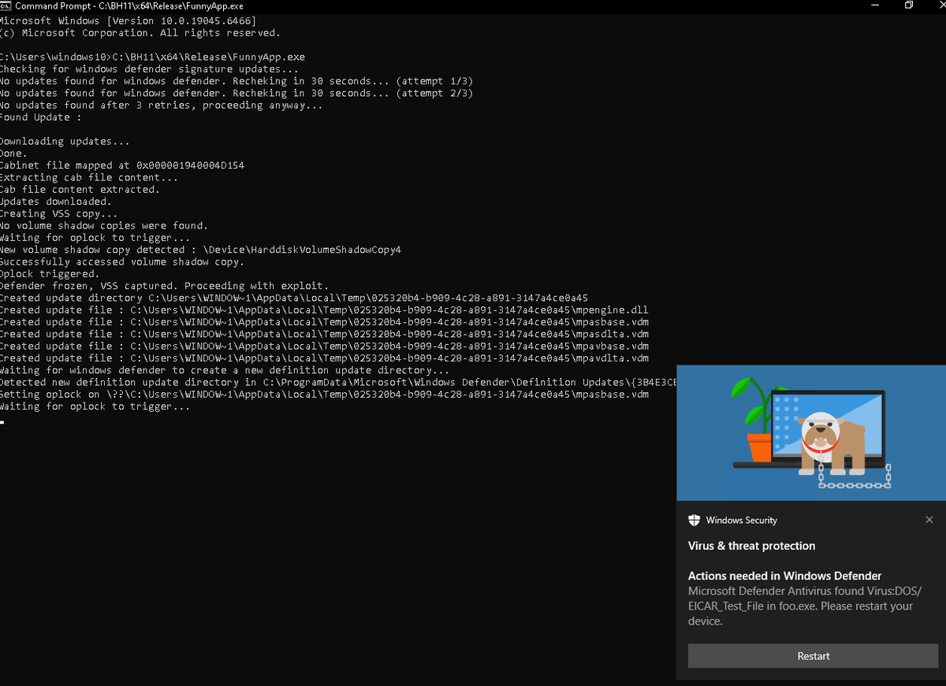The height and width of the screenshot is (686, 946).
Task: Click 'Successfully accessed volume shadow copy' line
Action: (122, 261)
